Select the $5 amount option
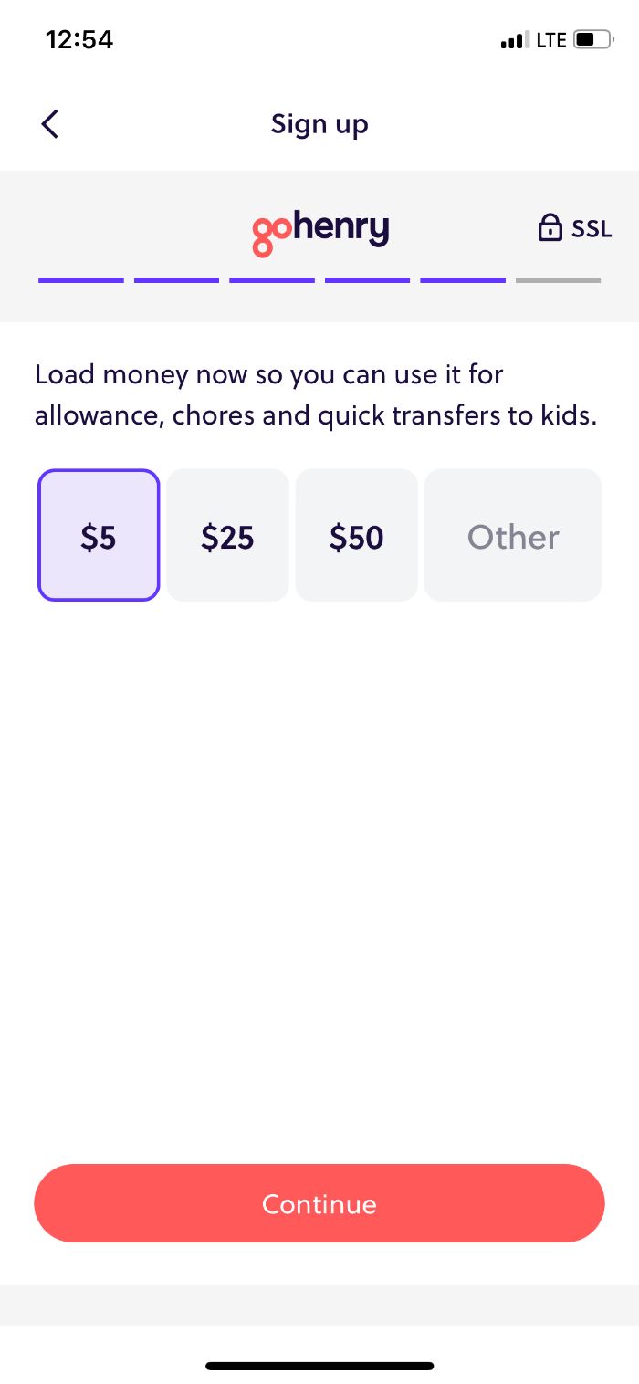639x1384 pixels. (x=98, y=536)
